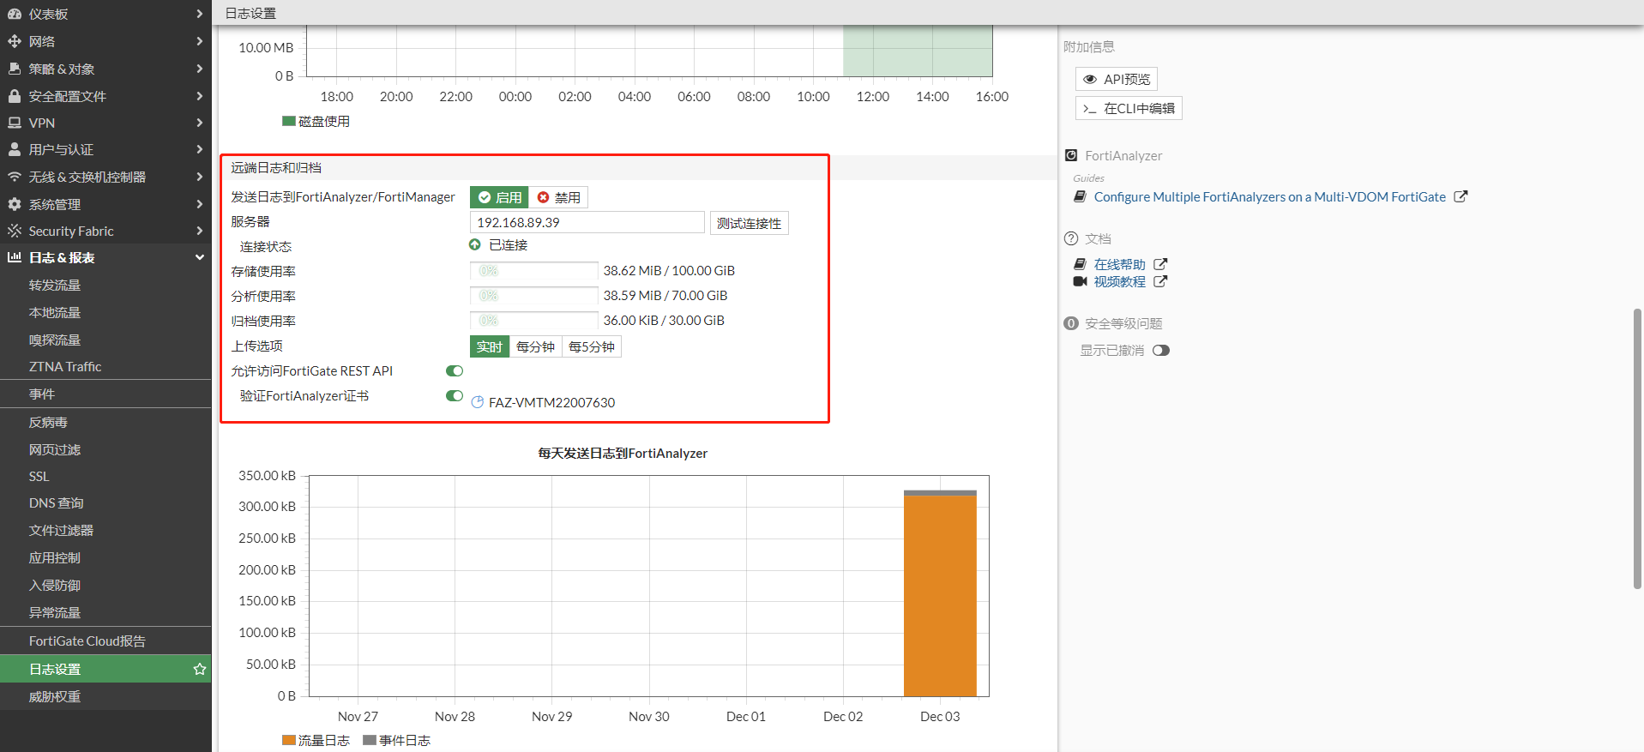Click the wifi icon beside 无线 & 交换机控制器

(15, 177)
